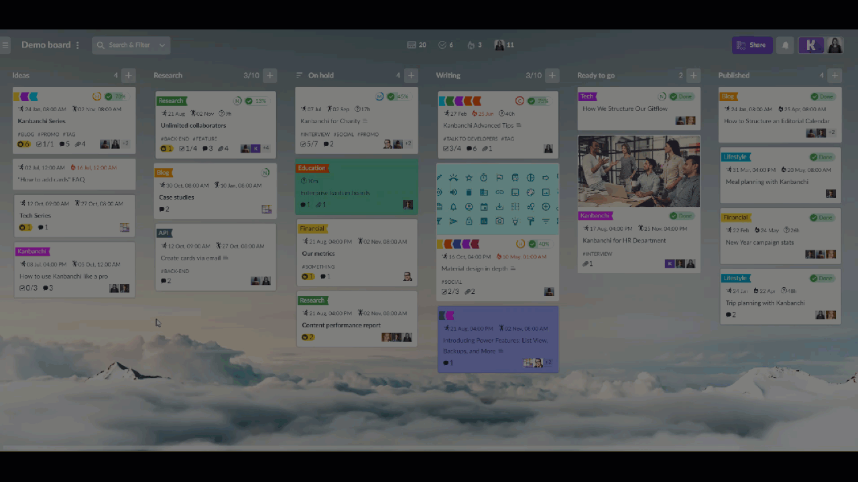858x482 pixels.
Task: Click the total cards counter showing 20
Action: coord(416,45)
